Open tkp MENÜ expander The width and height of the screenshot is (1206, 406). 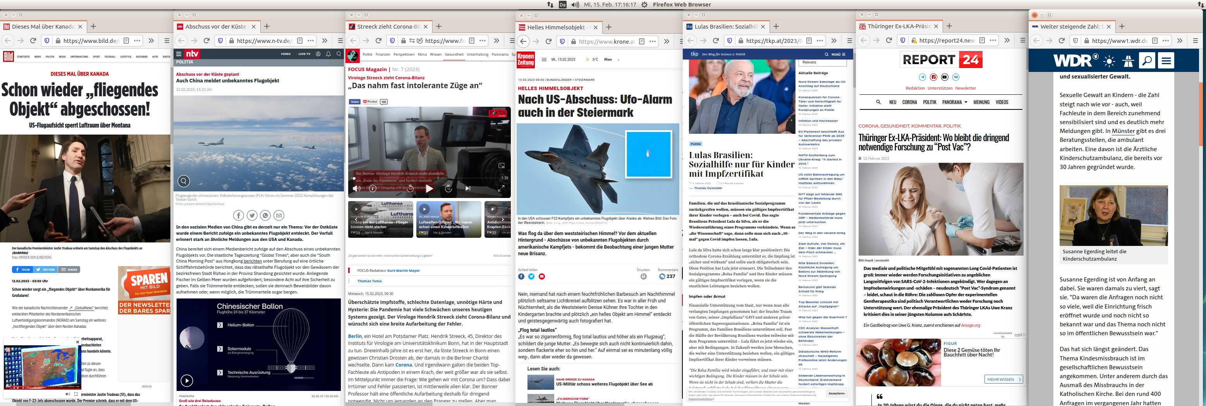pyautogui.click(x=838, y=54)
